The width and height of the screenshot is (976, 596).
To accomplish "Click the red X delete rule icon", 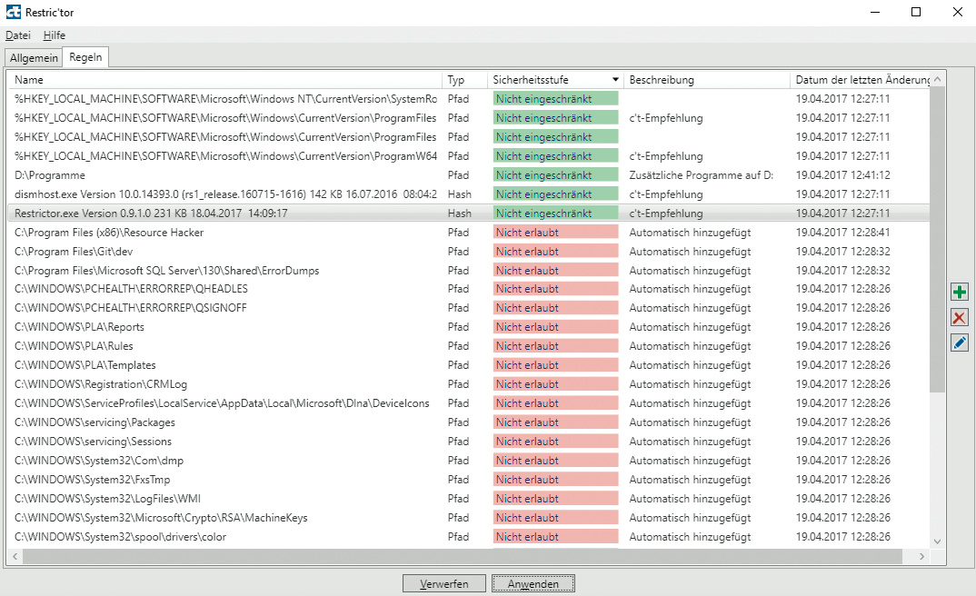I will pyautogui.click(x=959, y=317).
